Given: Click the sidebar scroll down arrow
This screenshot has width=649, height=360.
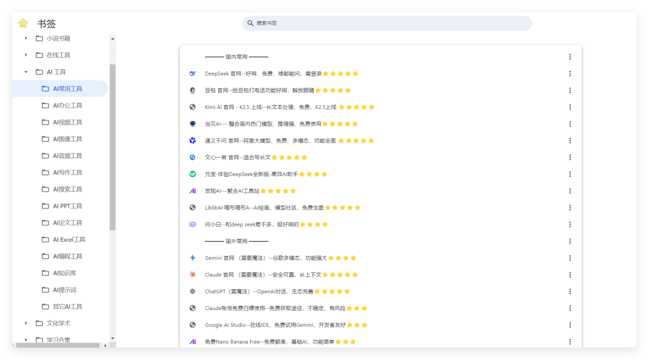Looking at the screenshot, I should tap(112, 338).
